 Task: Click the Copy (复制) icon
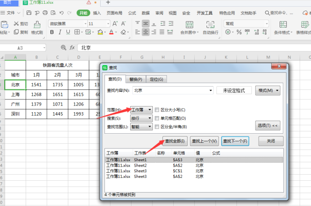click(16, 32)
